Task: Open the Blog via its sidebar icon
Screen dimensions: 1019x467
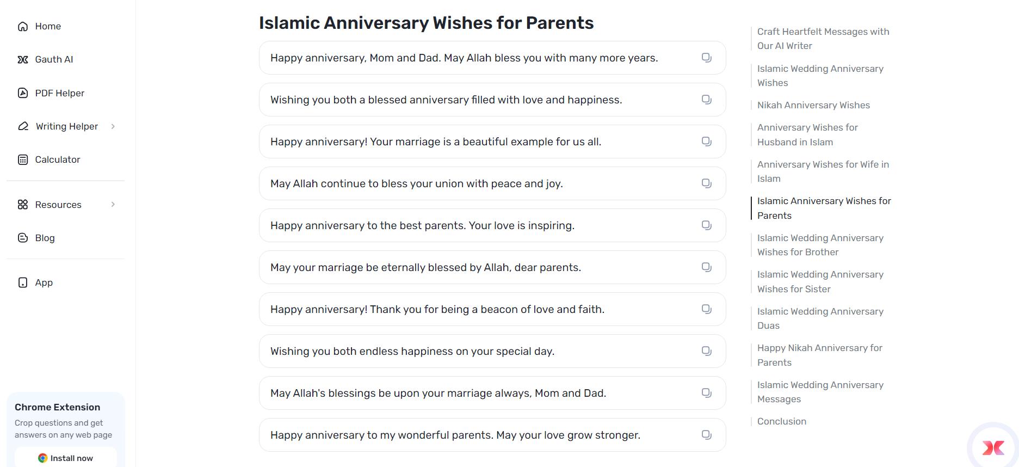Action: (22, 237)
